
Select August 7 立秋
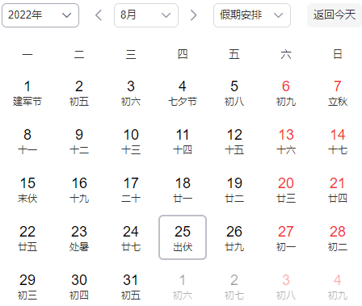(x=338, y=94)
